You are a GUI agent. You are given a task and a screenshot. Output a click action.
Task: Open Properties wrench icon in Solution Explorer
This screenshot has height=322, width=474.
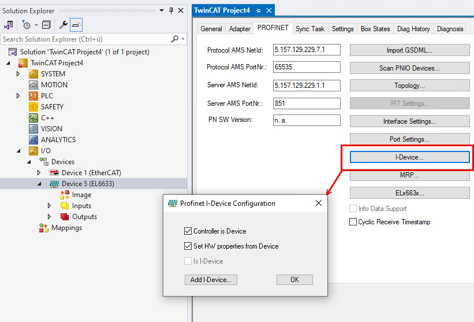coord(64,25)
